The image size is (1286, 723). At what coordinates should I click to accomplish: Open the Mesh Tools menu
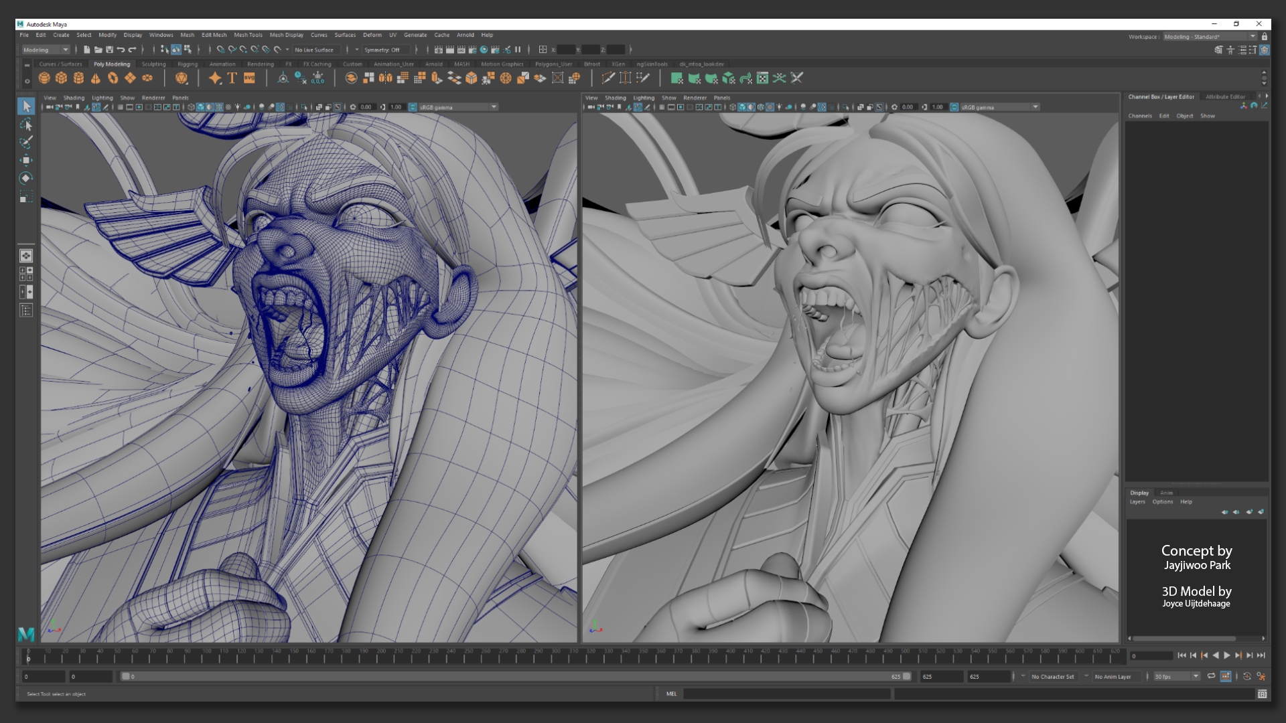click(248, 35)
